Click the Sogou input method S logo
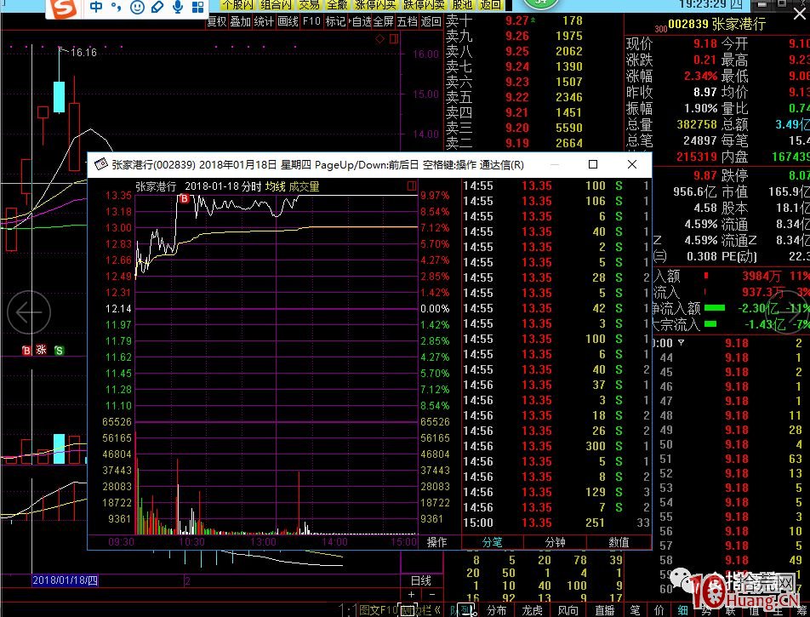This screenshot has width=810, height=617. (64, 8)
